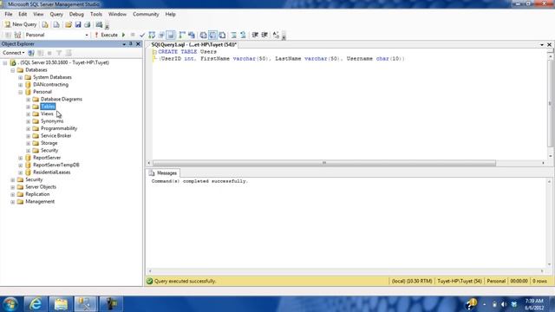Collapse the Personal database node
Viewport: 555px width, 312px height.
[x=21, y=92]
